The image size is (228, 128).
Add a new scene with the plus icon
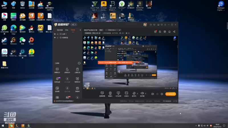tap(80, 30)
